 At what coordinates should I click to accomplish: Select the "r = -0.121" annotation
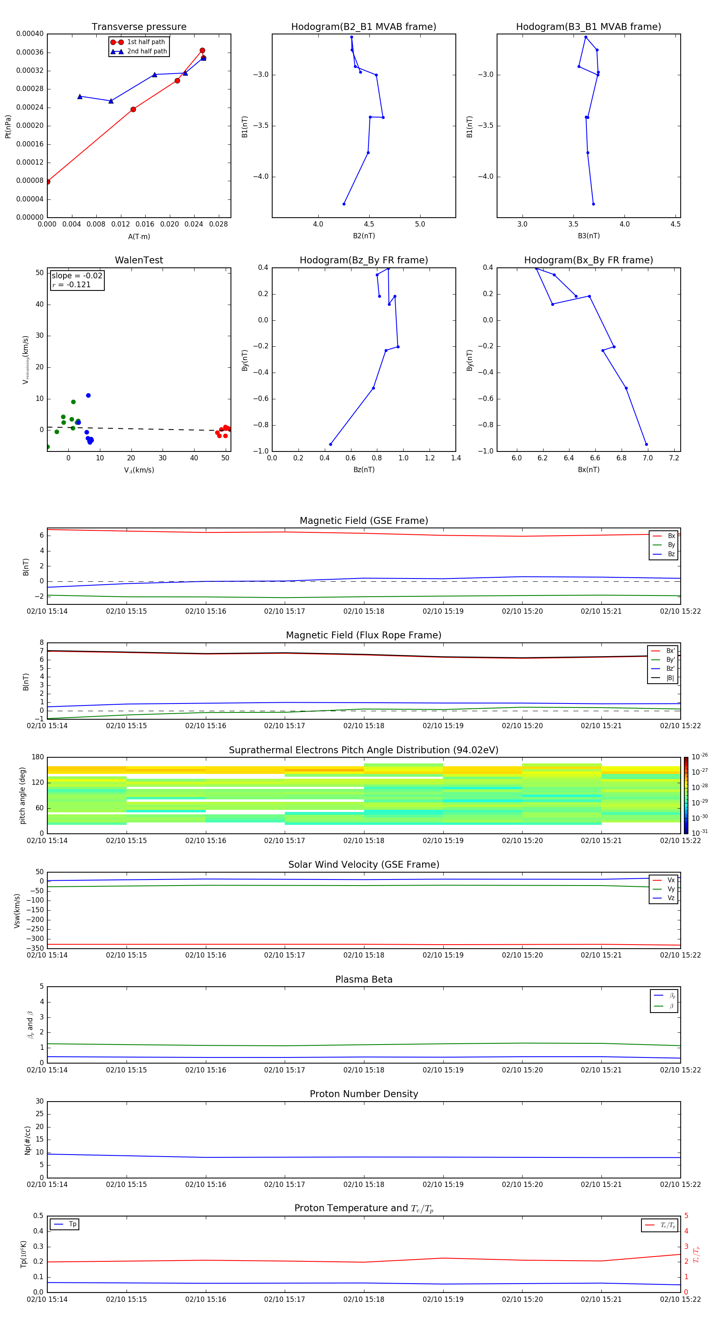coord(72,284)
